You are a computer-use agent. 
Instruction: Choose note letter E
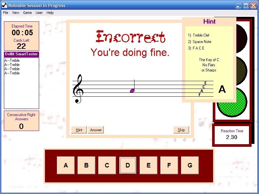tap(148, 165)
